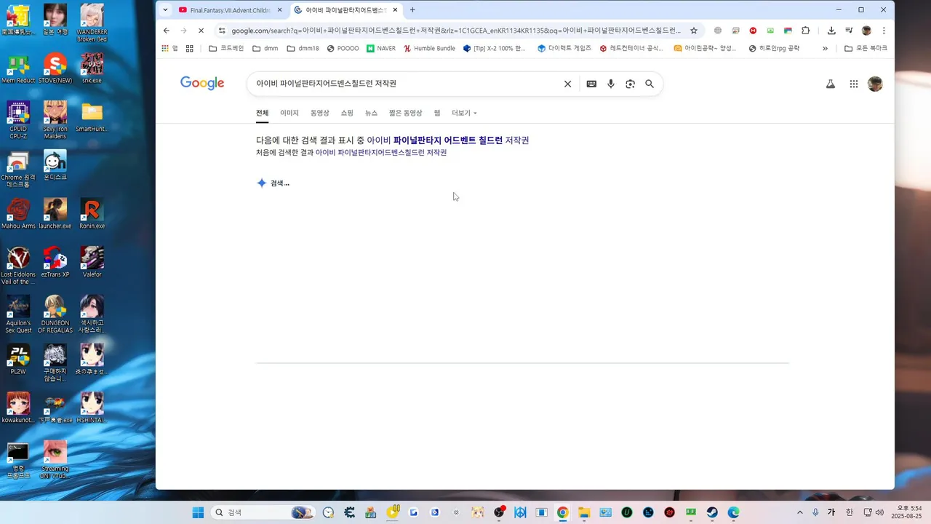Screen dimensions: 931x524
Task: Select the 전체 results tab
Action: (x=262, y=113)
